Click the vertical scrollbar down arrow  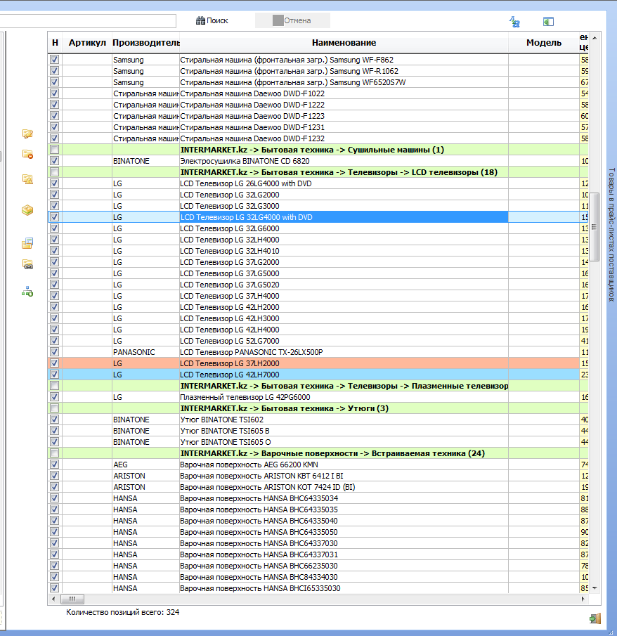coord(595,588)
